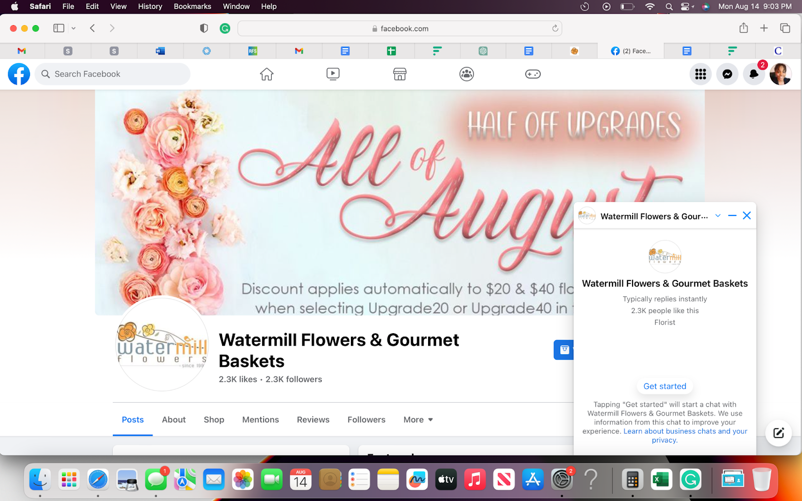Open Messages from the Dock
802x501 pixels.
(156, 480)
